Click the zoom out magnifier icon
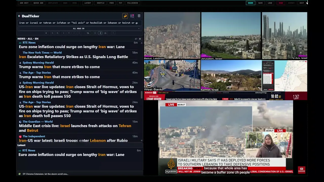The height and width of the screenshot is (182, 324). tap(52, 33)
